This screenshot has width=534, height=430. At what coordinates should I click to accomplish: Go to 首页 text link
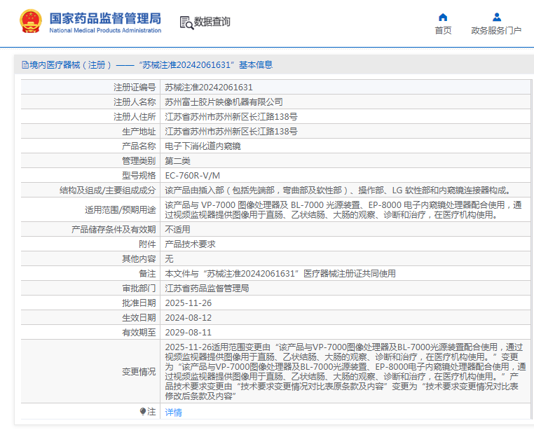coord(443,30)
